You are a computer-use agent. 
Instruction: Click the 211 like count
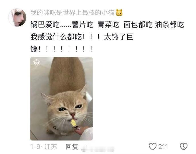163,147
